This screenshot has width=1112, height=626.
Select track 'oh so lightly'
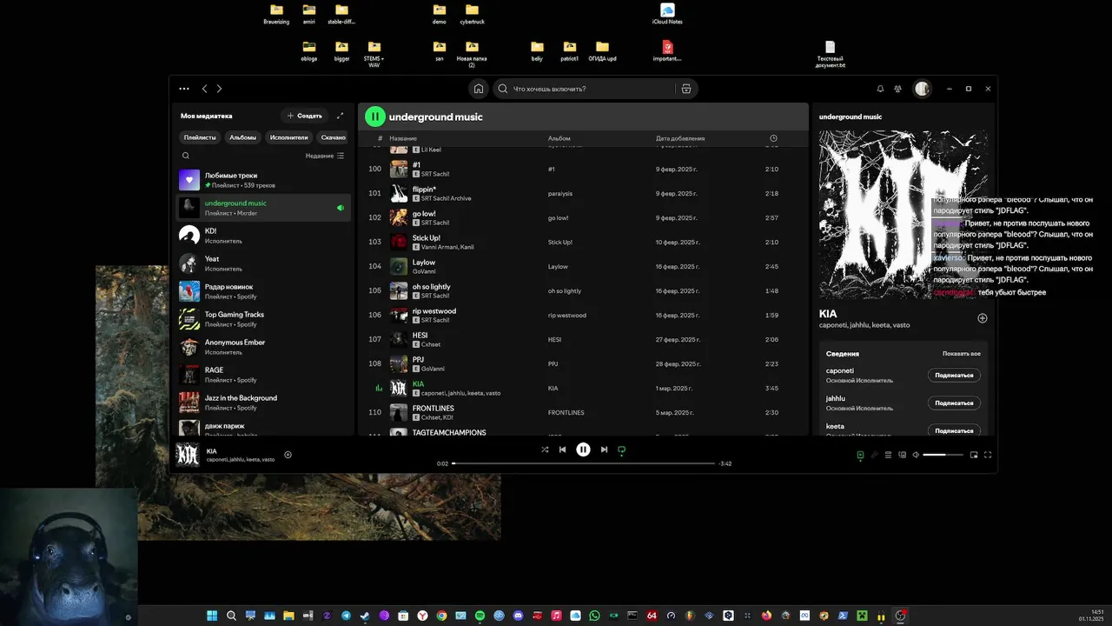583,290
